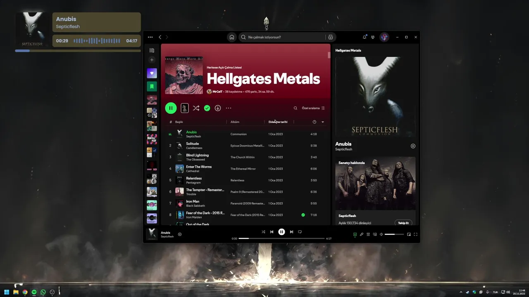The width and height of the screenshot is (529, 297).
Task: Add current song via plus in player bar
Action: (x=180, y=234)
